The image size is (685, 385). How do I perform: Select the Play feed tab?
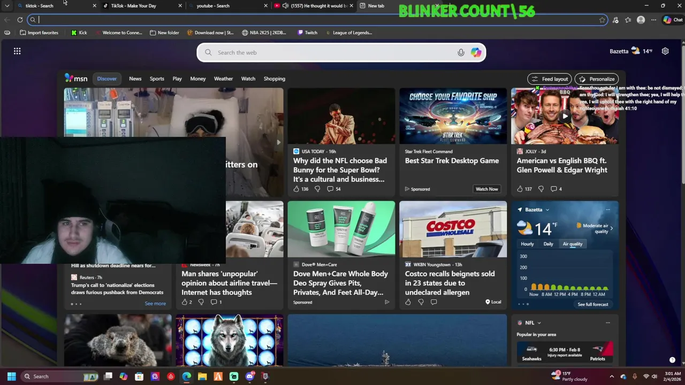[177, 79]
